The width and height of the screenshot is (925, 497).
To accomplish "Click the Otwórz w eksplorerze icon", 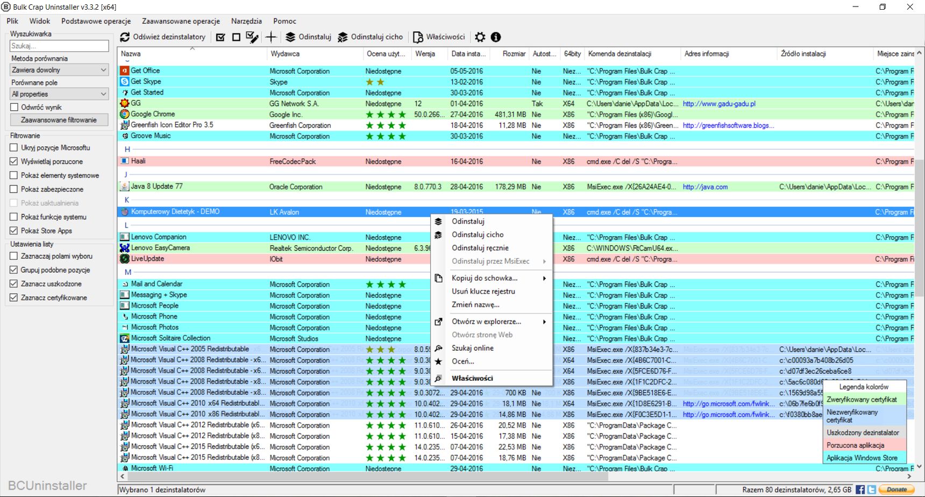I will coord(438,322).
